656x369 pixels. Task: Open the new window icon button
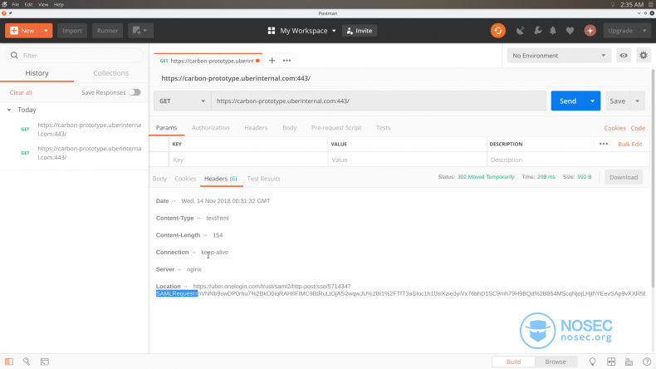[x=140, y=31]
